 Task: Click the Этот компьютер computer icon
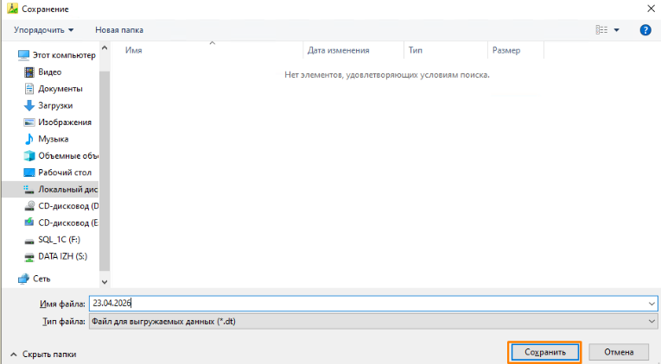(23, 55)
